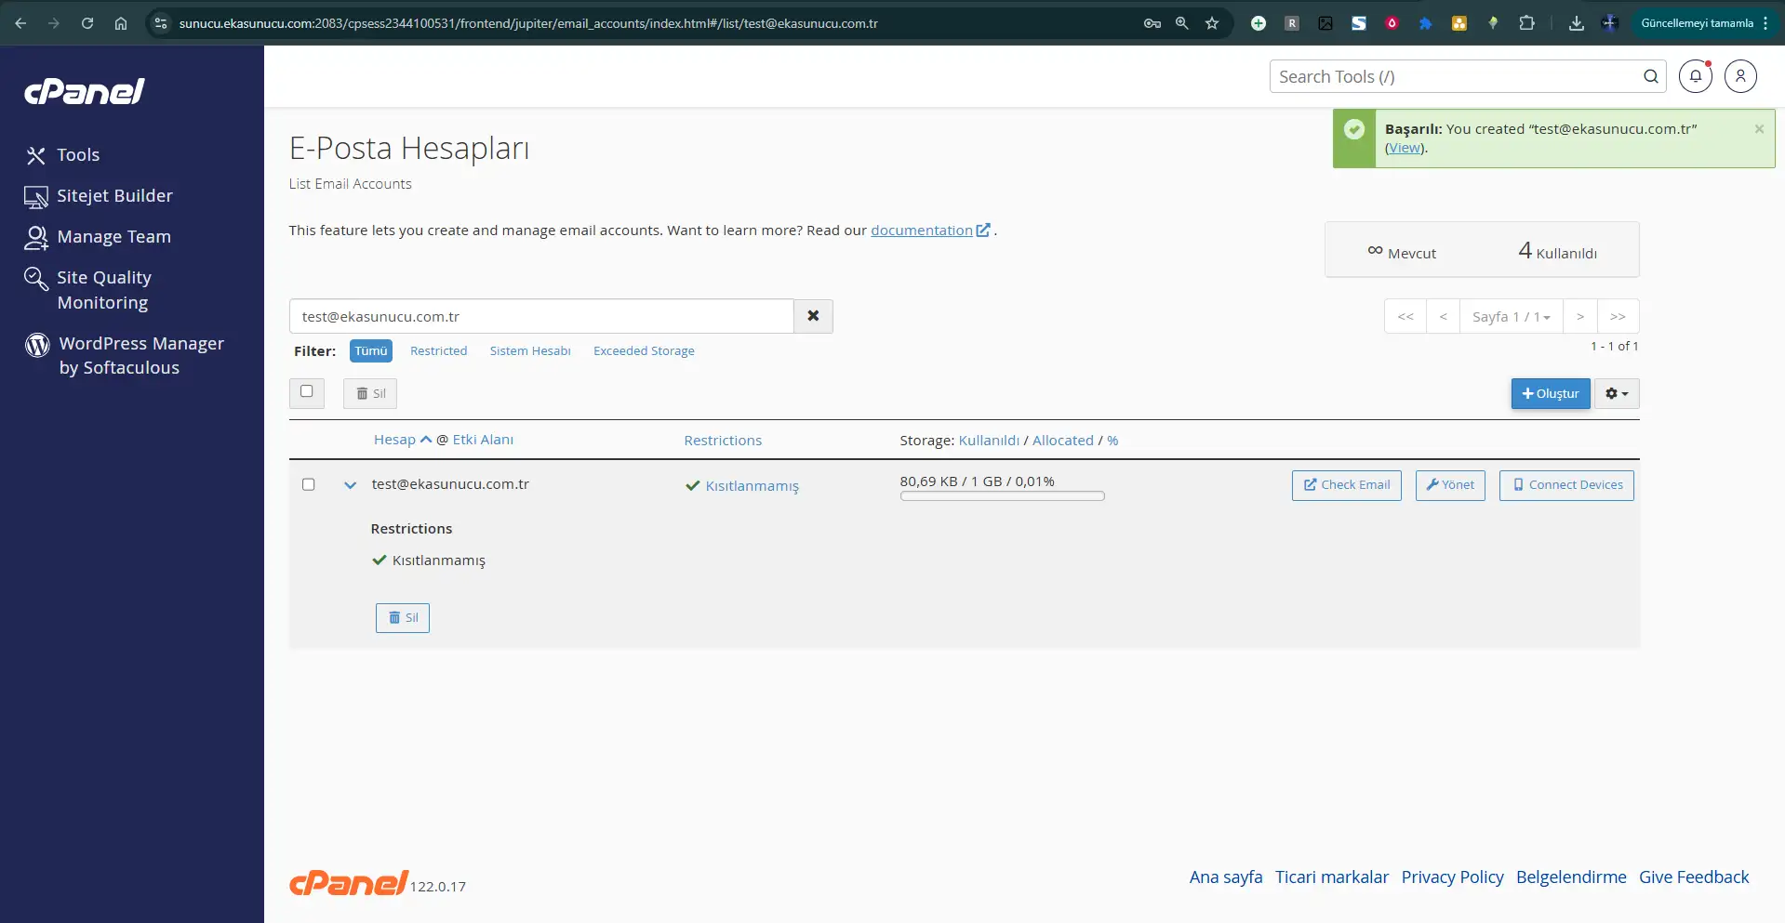The image size is (1785, 923).
Task: Click the site information icon in the address bar
Action: click(160, 23)
